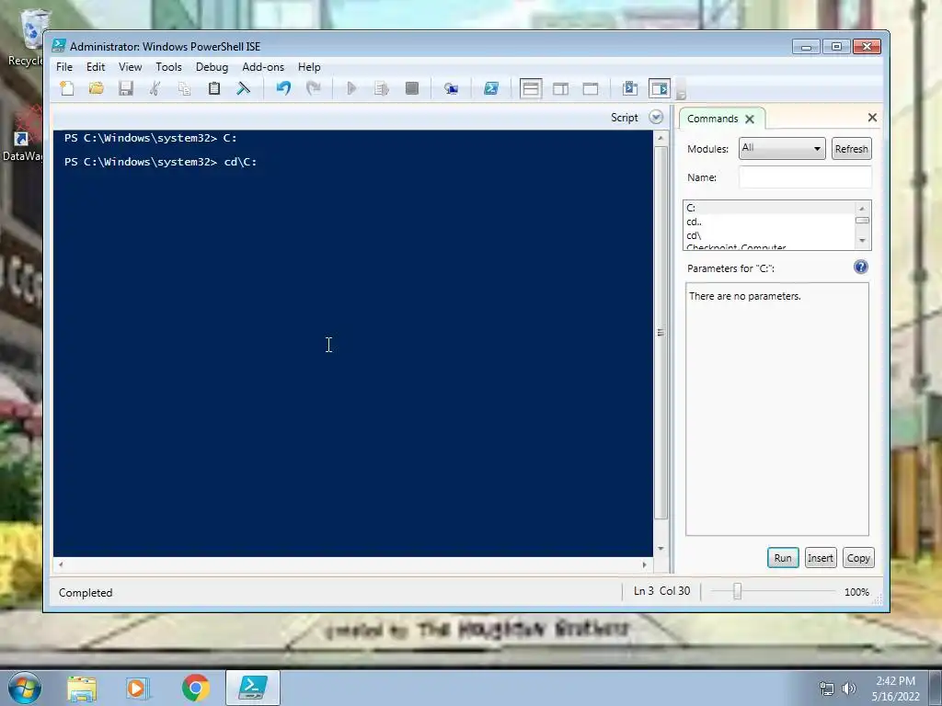Open the Help menu

point(309,67)
